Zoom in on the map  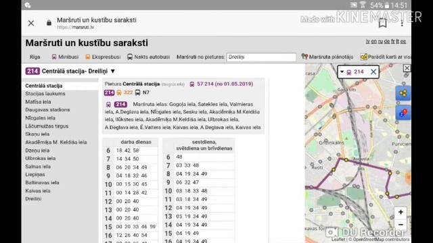(401, 212)
